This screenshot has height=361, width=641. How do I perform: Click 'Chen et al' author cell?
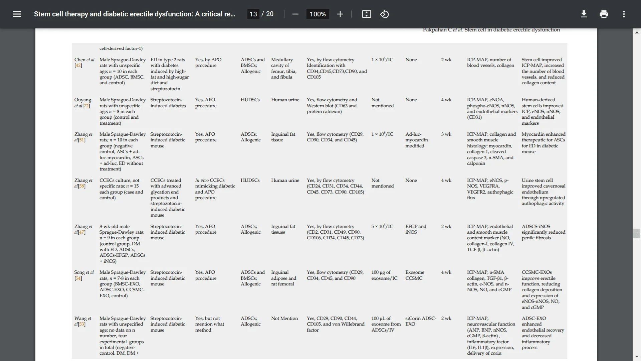pos(84,63)
